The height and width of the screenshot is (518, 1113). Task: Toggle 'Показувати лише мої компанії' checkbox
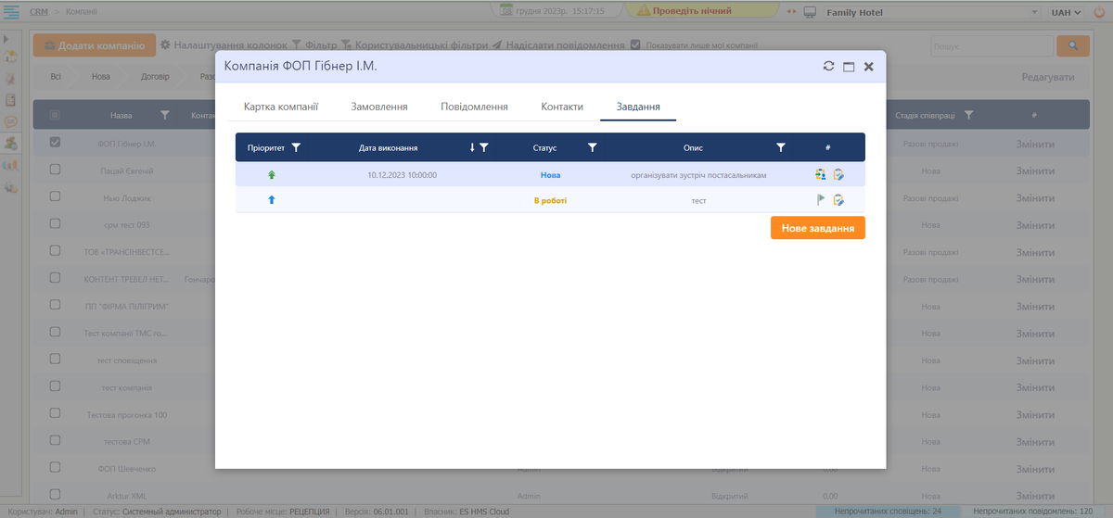click(x=635, y=45)
